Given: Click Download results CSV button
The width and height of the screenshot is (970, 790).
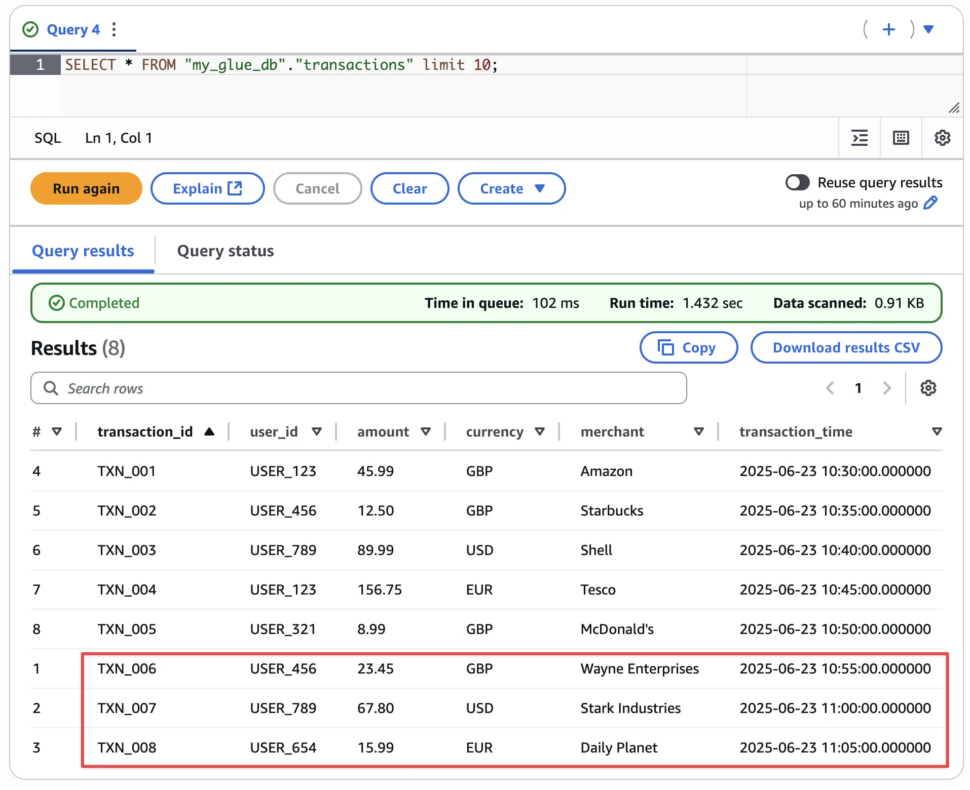Looking at the screenshot, I should [x=846, y=347].
